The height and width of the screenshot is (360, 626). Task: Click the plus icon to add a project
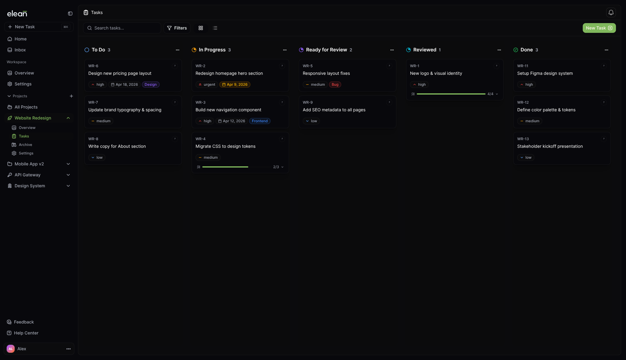pos(71,96)
